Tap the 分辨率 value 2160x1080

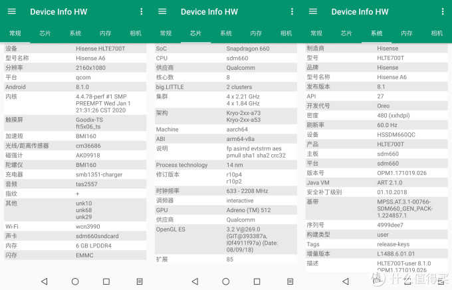pos(90,68)
